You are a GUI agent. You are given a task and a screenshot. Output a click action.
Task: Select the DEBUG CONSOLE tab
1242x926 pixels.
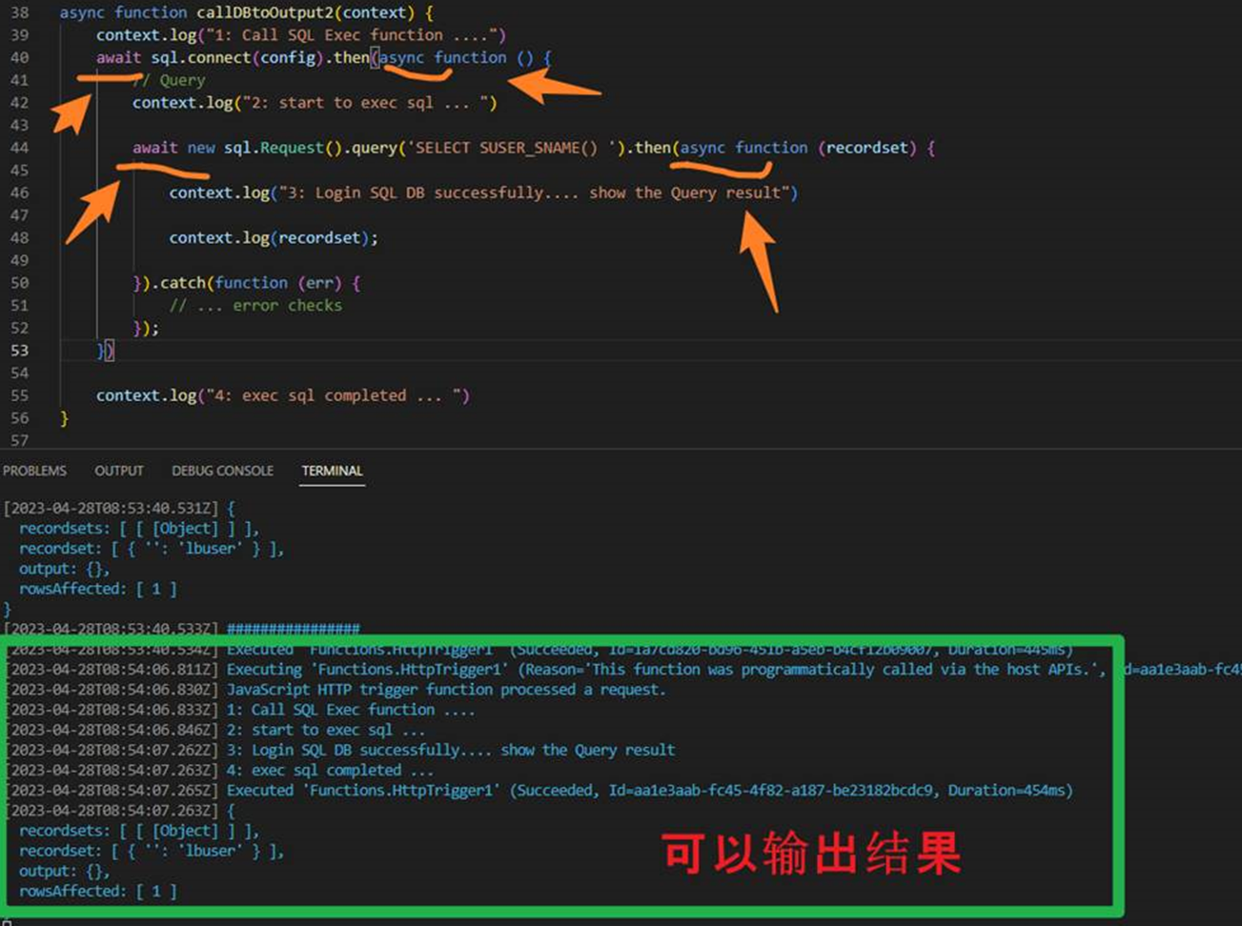(222, 471)
